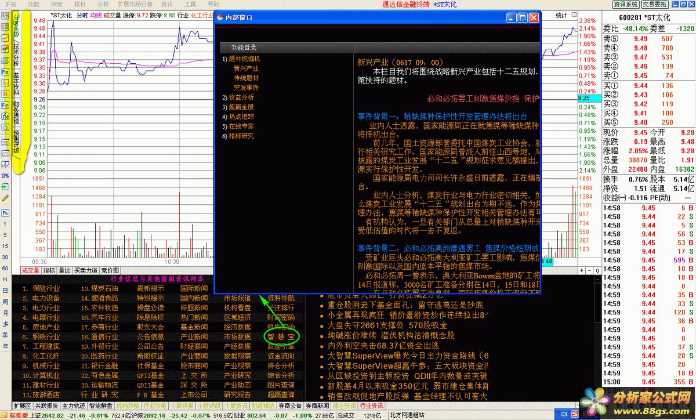This screenshot has width=696, height=420.
Task: Switch to the 财务透视 vertical tab
Action: point(16,113)
